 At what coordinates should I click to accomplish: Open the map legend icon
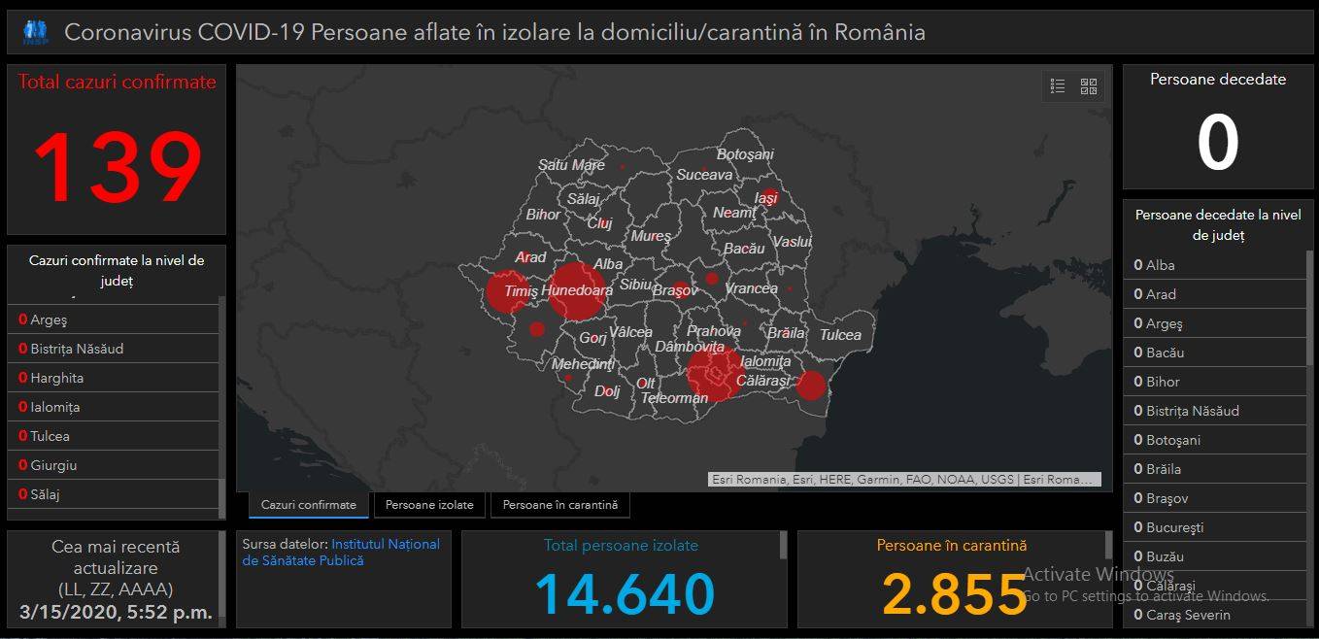1058,85
